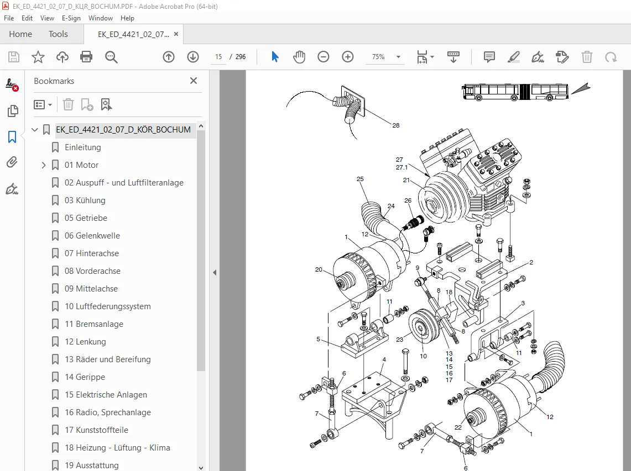Open the 12 Lenkung bookmark
631x471 pixels.
(x=85, y=342)
